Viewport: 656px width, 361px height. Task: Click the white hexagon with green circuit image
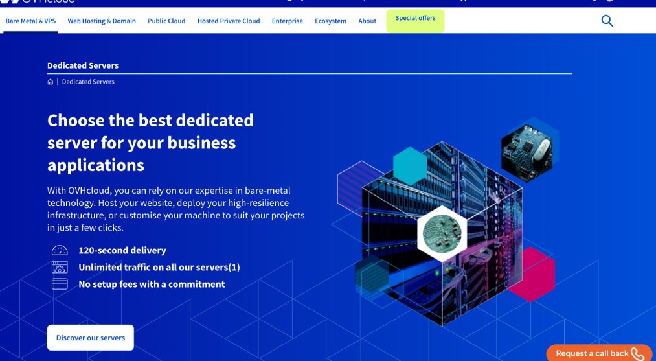442,234
